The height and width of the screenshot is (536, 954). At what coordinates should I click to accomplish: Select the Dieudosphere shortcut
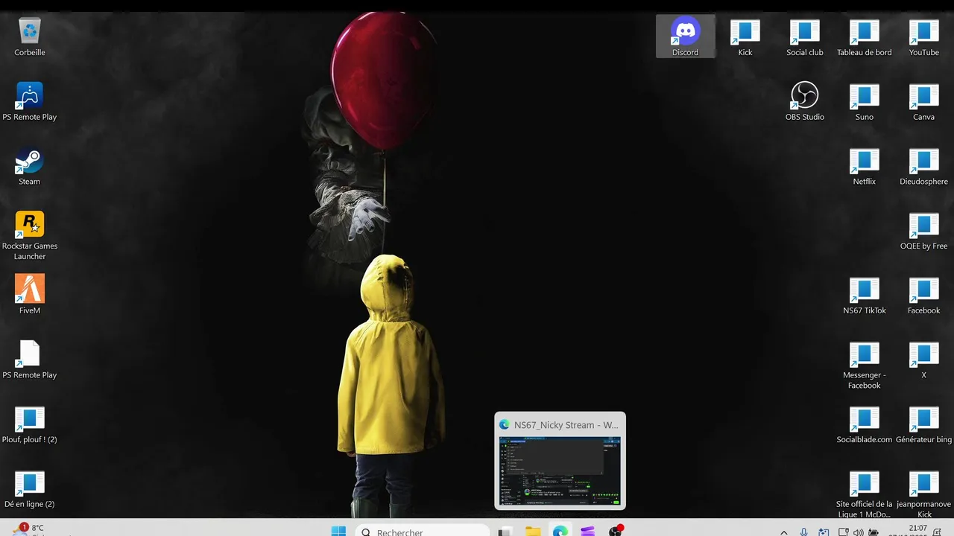coord(924,166)
